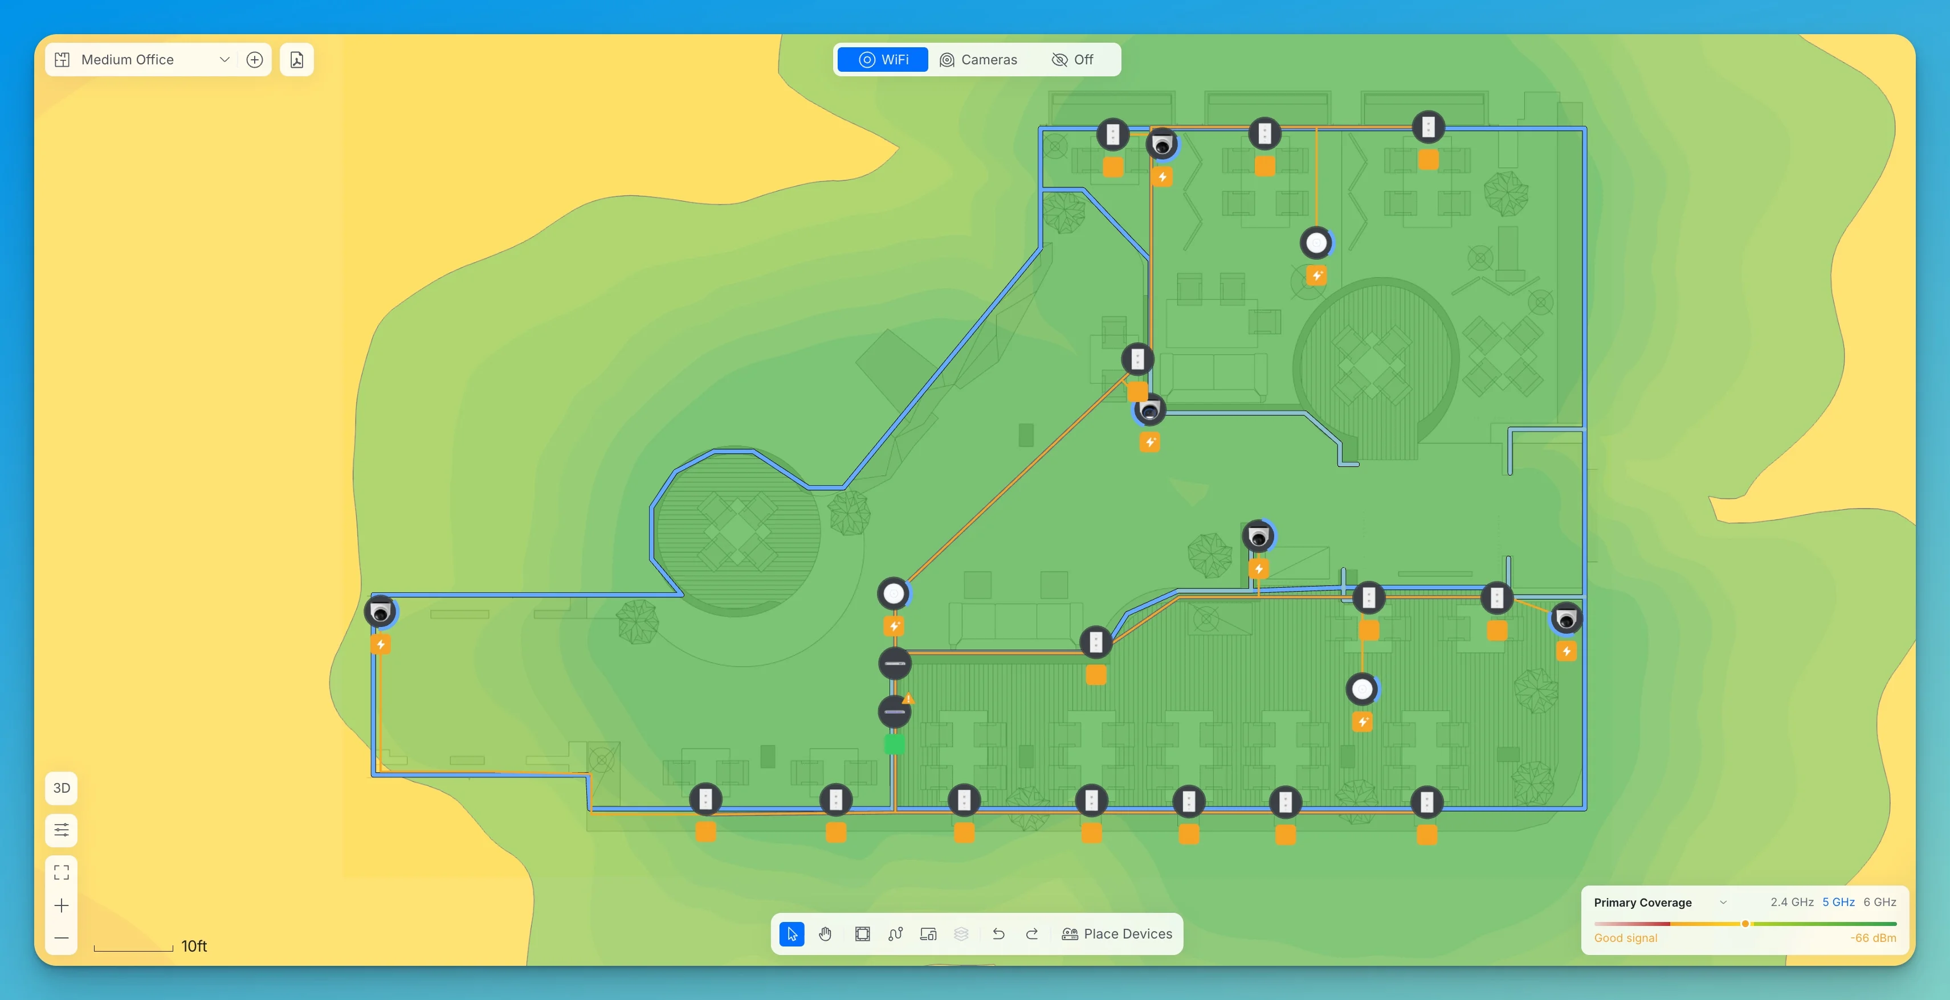Turn heatmap visualization Off
This screenshot has height=1000, width=1950.
(x=1072, y=60)
